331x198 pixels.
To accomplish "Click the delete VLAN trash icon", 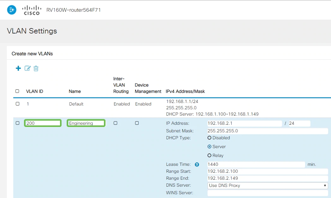I will click(x=36, y=69).
